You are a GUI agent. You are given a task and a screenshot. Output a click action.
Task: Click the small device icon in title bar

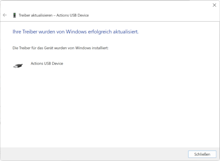tap(14, 15)
